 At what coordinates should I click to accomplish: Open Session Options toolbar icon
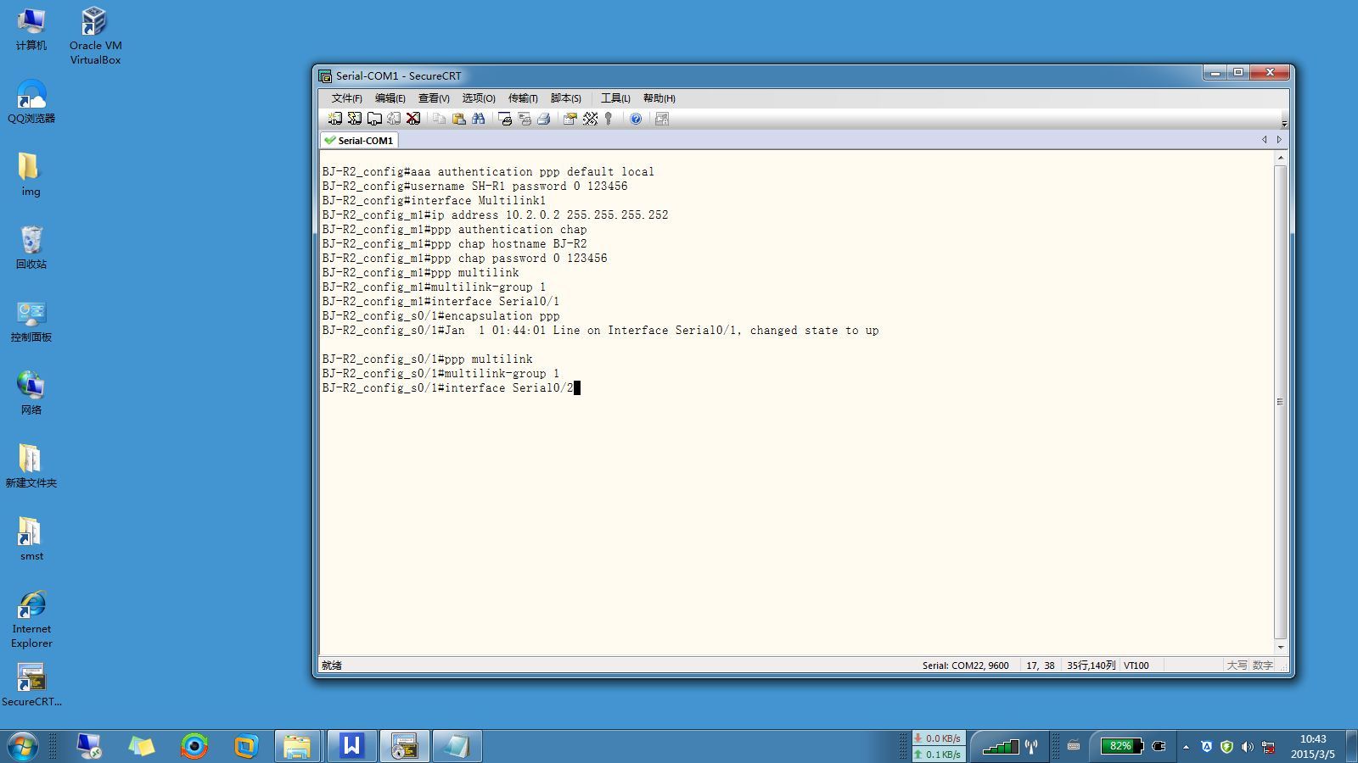[570, 119]
